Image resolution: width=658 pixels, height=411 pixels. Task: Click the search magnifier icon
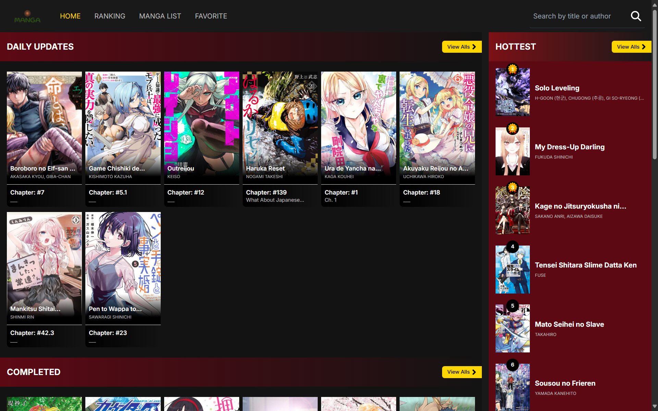(636, 16)
